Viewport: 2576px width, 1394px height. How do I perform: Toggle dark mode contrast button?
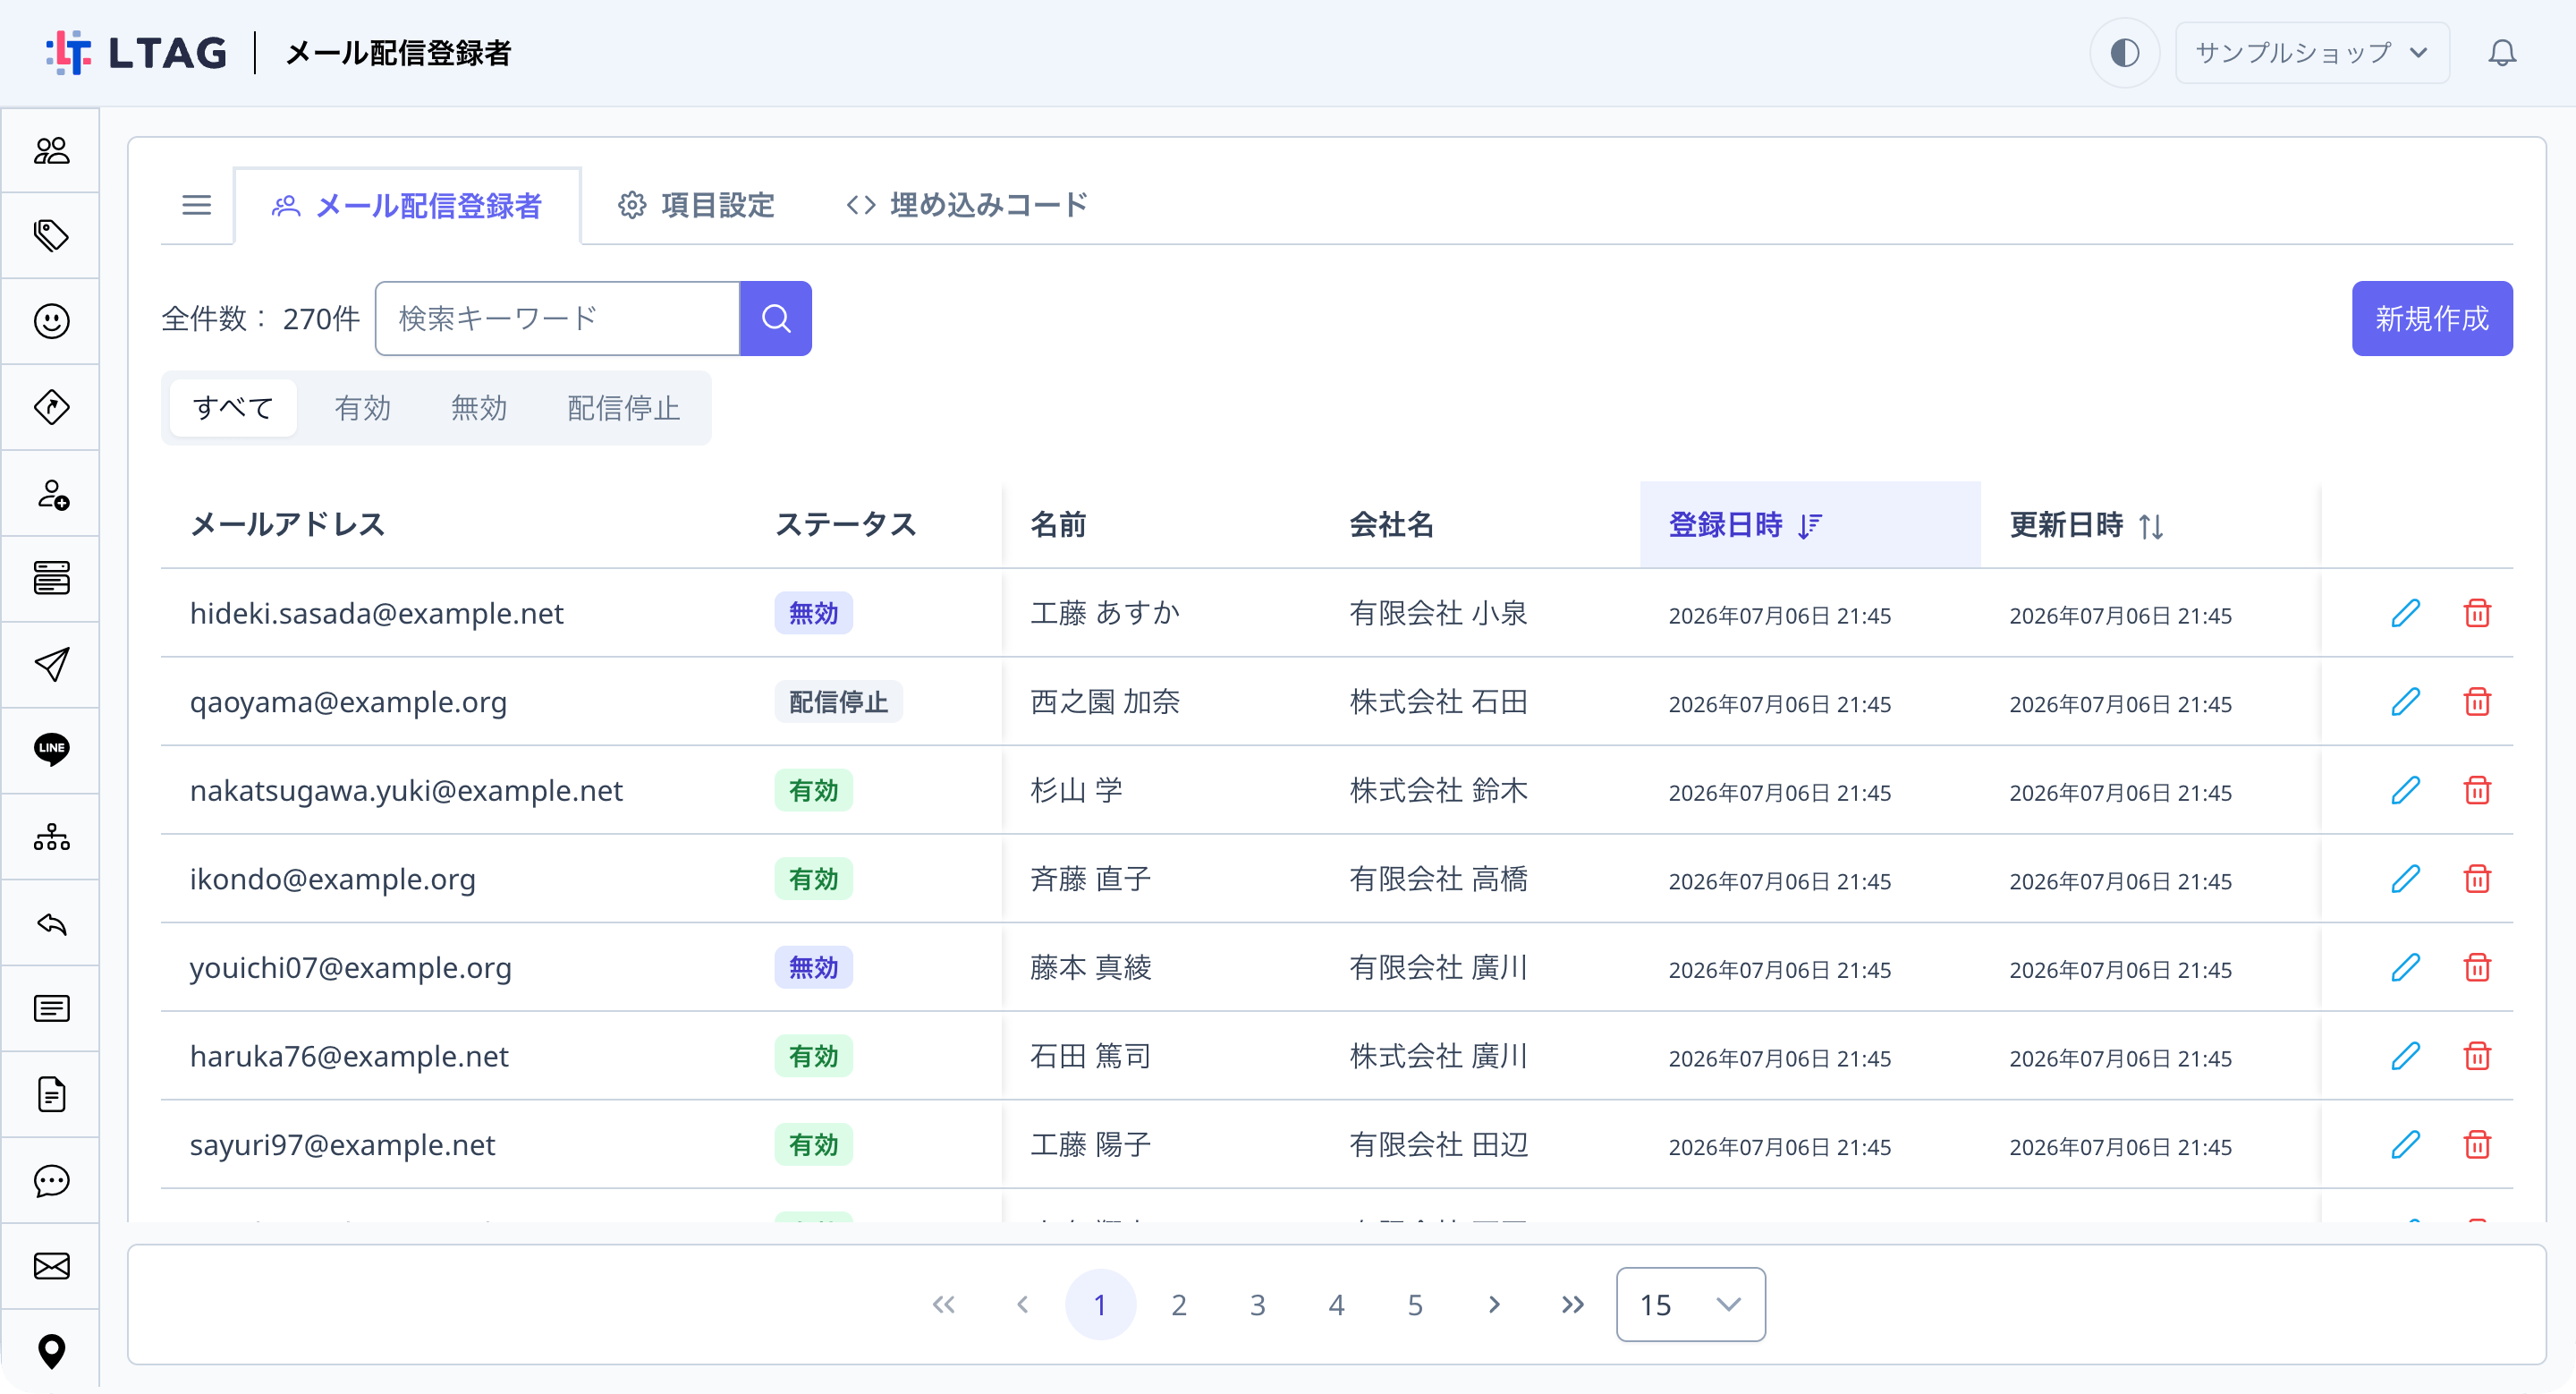tap(2124, 52)
